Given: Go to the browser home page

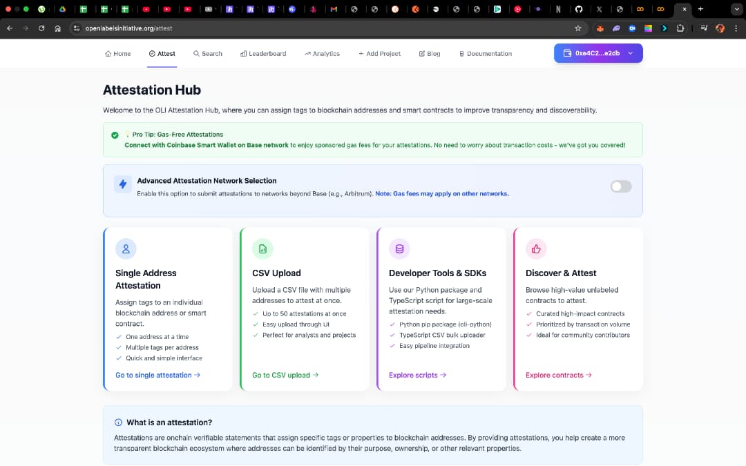Looking at the screenshot, I should [x=57, y=28].
